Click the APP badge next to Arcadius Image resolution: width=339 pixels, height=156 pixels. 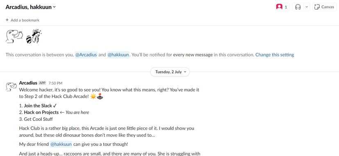[43, 83]
